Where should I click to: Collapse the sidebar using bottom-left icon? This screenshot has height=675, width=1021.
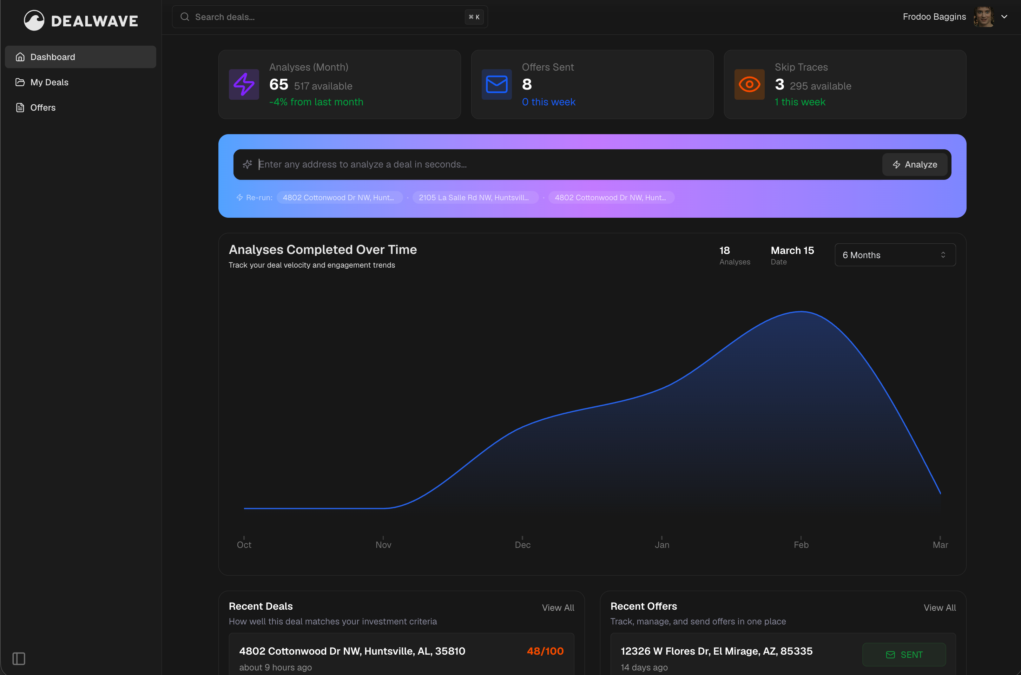coord(18,658)
